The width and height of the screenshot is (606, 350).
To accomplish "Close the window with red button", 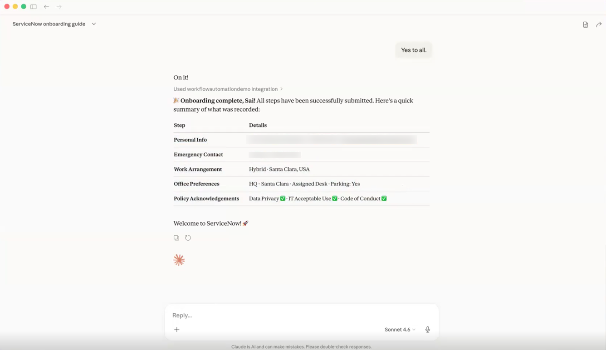I will (7, 7).
